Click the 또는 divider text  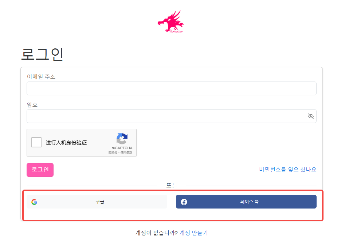point(171,186)
